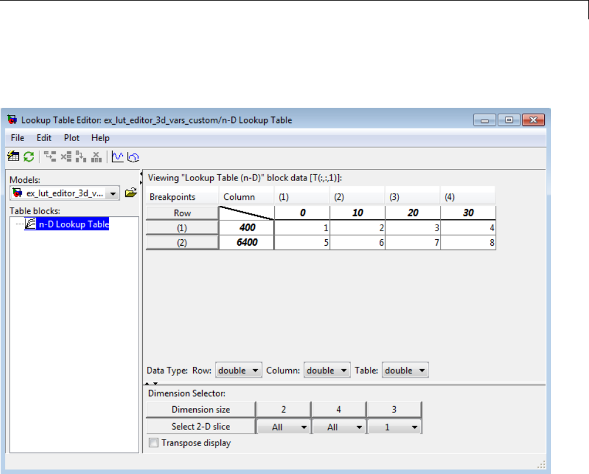Viewport: 589px width, 474px height.
Task: Click the green reload block data icon
Action: [29, 157]
